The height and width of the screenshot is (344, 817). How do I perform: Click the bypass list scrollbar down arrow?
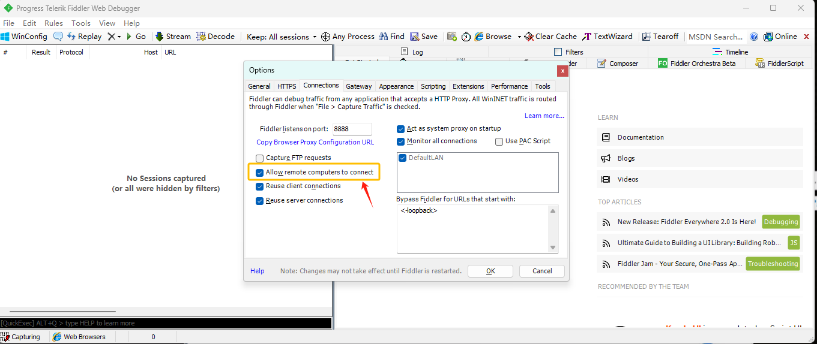(x=553, y=248)
